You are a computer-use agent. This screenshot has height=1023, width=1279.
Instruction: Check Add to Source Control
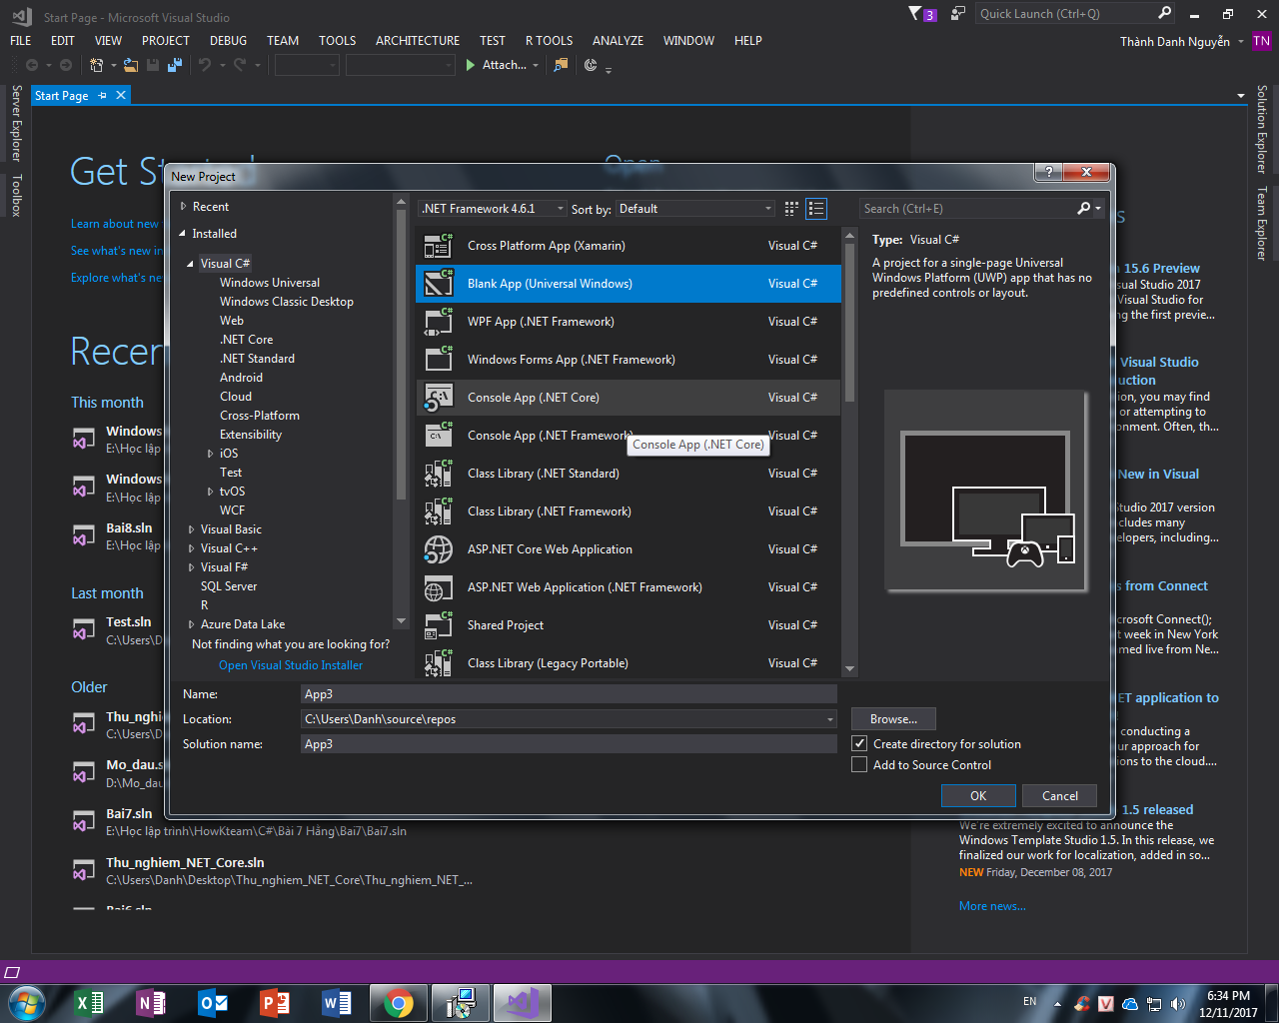pyautogui.click(x=859, y=765)
